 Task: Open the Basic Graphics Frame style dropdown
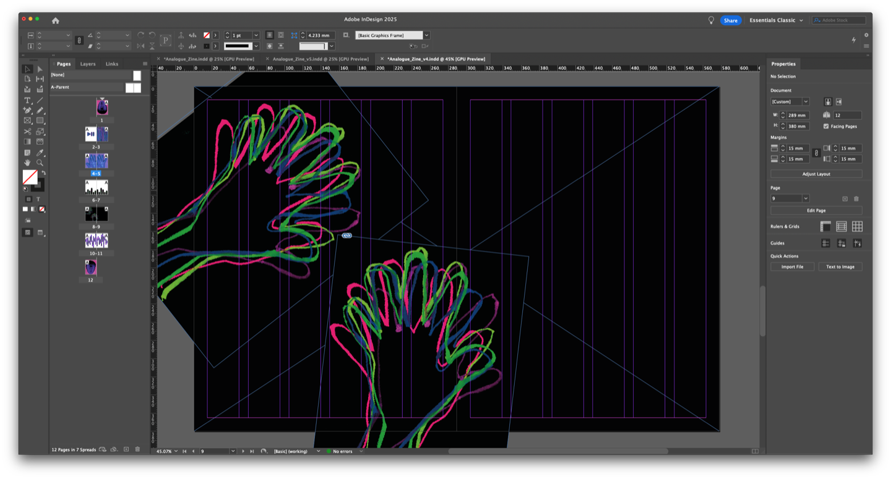tap(426, 35)
